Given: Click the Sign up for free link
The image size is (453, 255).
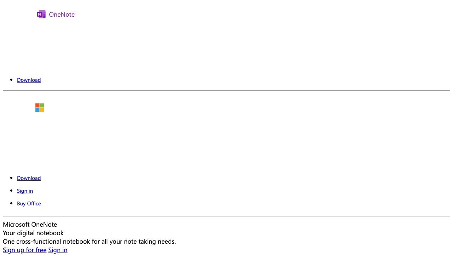Looking at the screenshot, I should pyautogui.click(x=24, y=250).
